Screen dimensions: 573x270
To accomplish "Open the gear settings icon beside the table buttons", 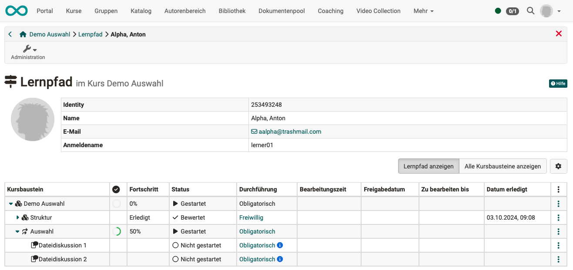I will pos(558,166).
